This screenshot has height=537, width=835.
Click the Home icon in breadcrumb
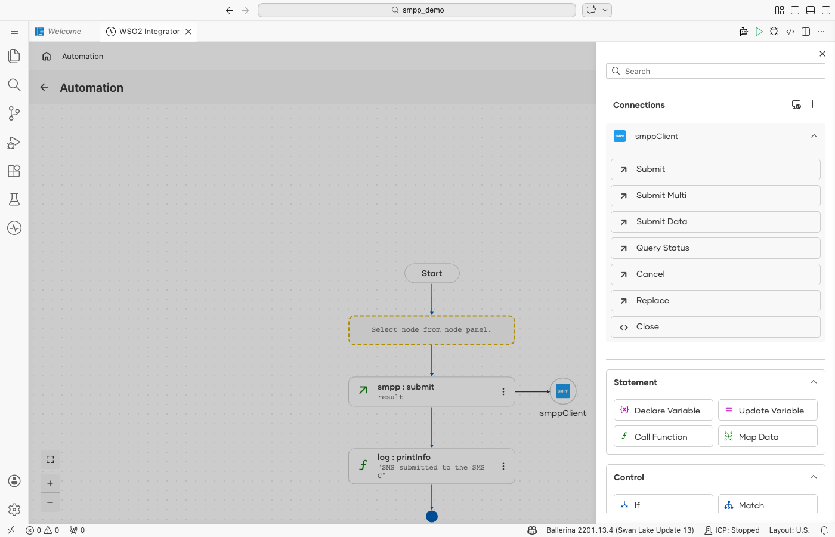tap(47, 56)
